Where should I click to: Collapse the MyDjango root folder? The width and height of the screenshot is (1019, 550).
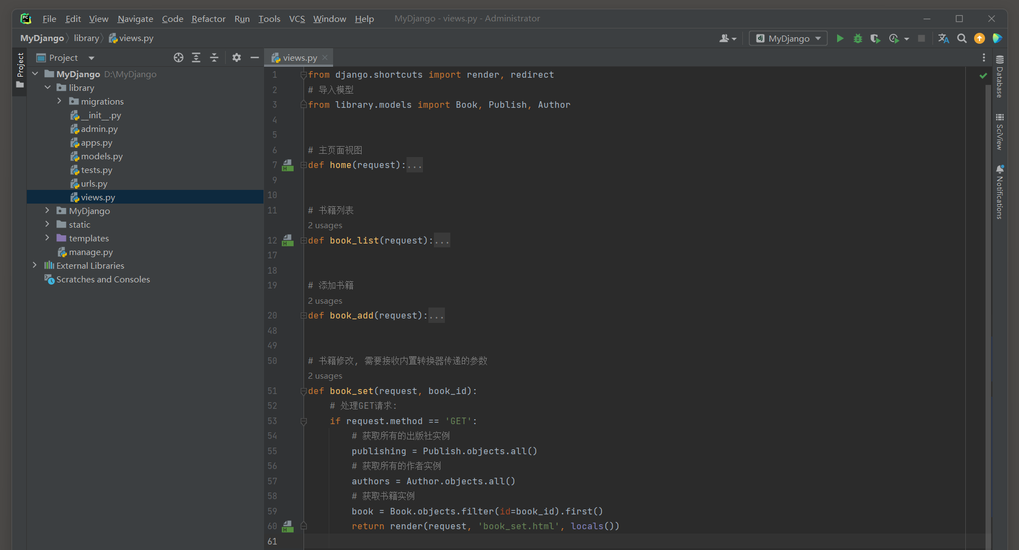tap(35, 74)
